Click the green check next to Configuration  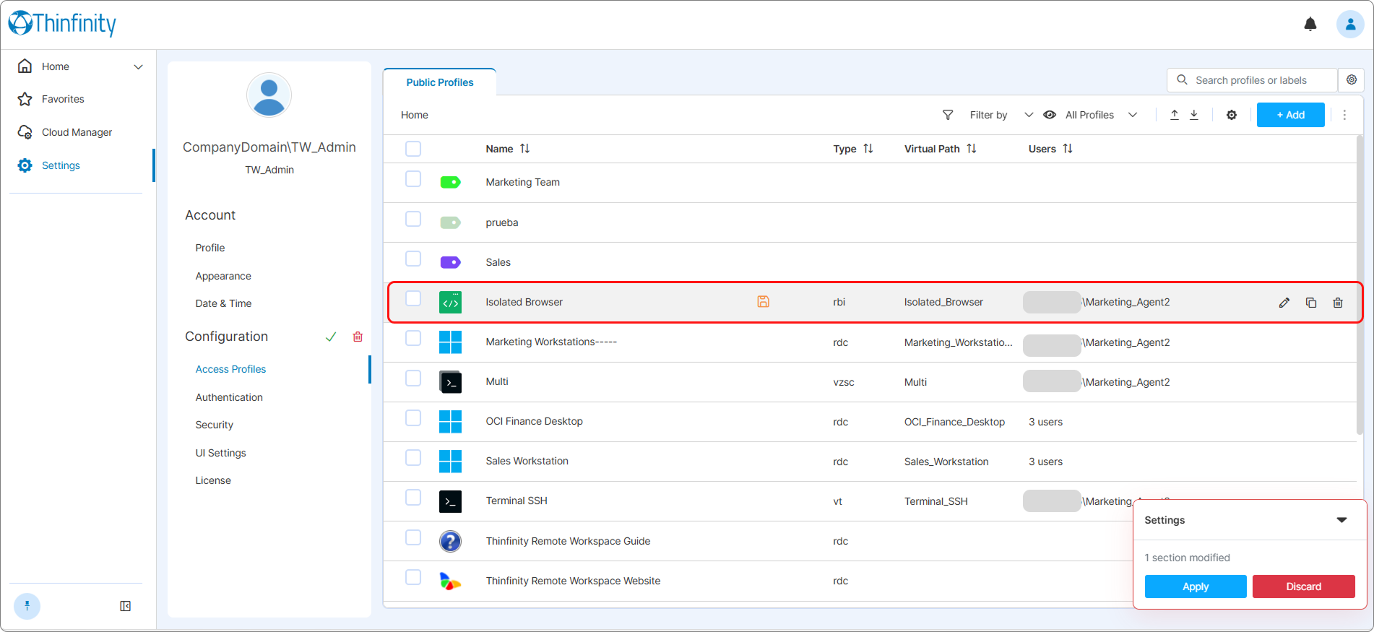331,337
